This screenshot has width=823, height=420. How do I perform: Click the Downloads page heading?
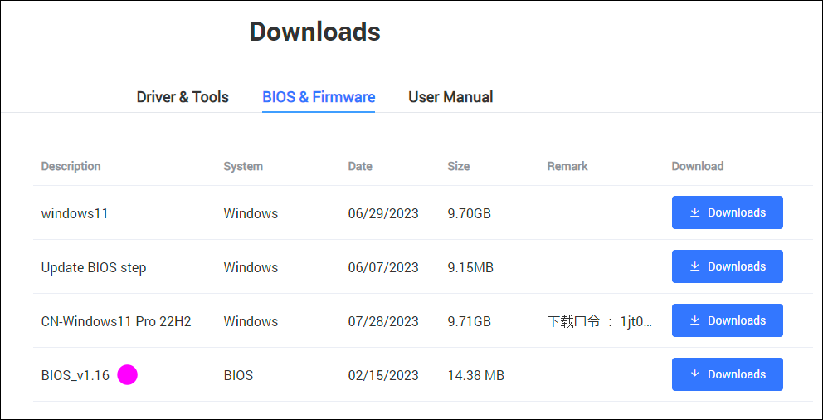[x=315, y=32]
